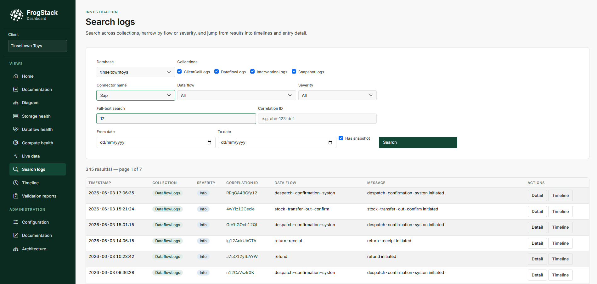Screen dimensions: 597x284
Task: Click the Documentation icon under Views
Action: pos(16,89)
